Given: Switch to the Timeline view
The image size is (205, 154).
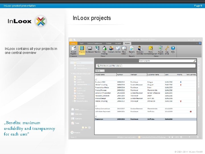Looking at the screenshot, I should [x=97, y=50].
